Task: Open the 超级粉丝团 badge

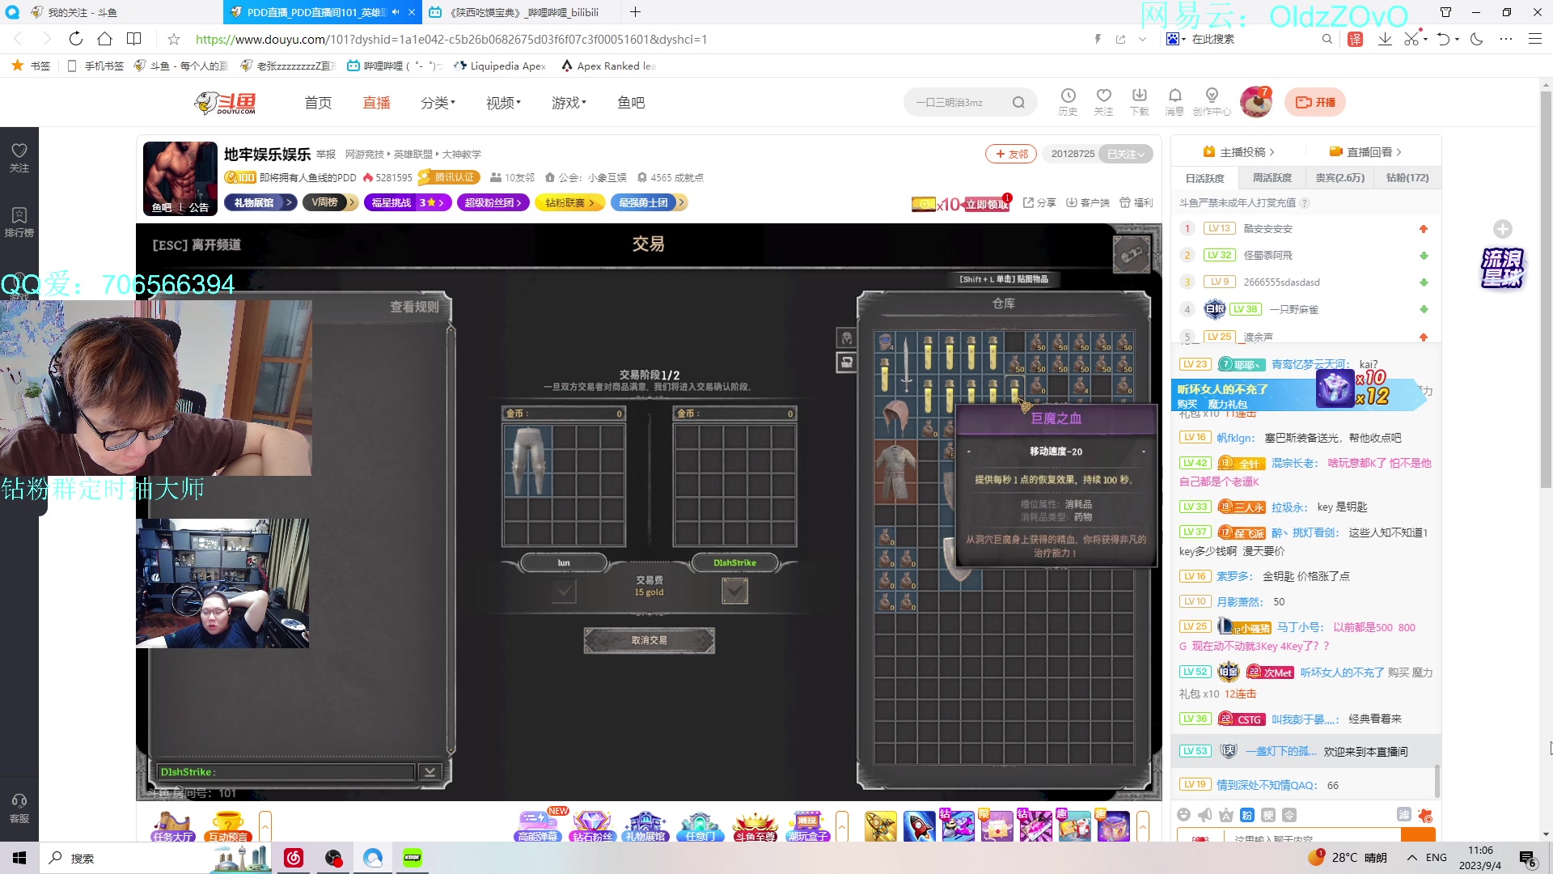Action: 493,202
